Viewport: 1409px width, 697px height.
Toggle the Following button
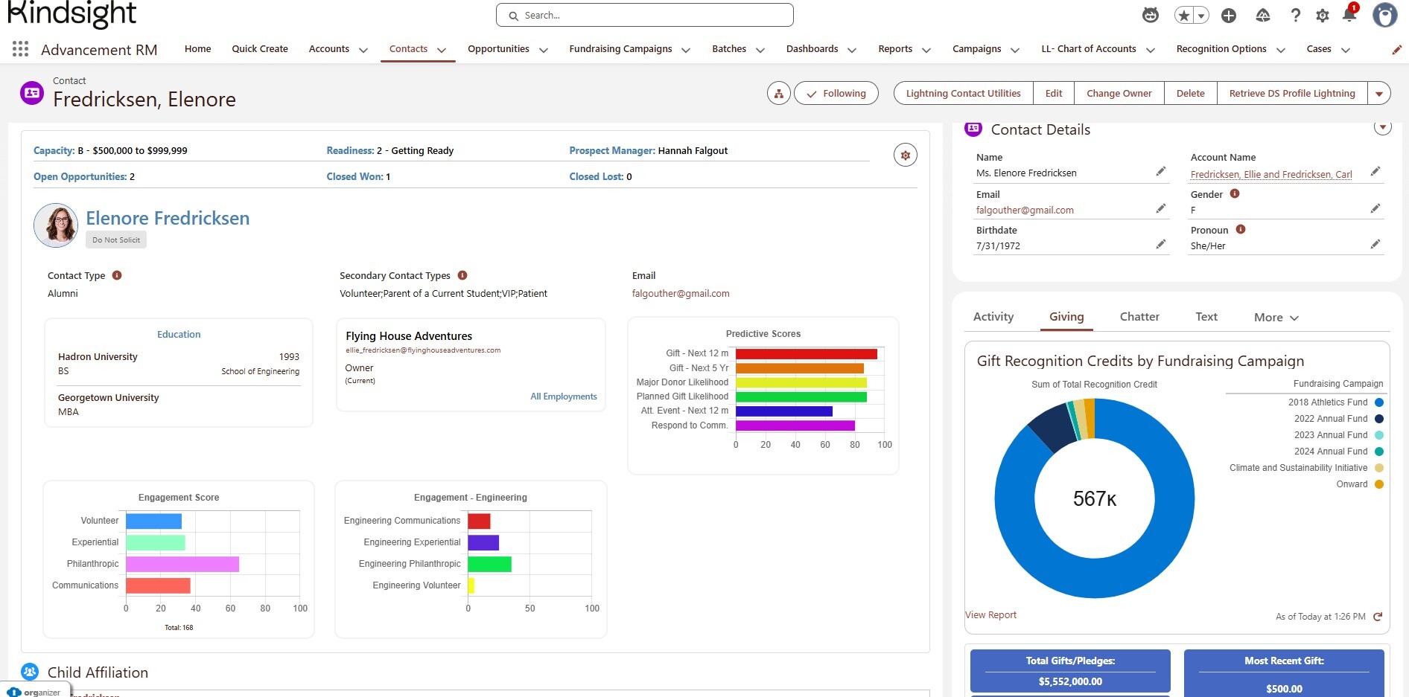click(x=836, y=94)
